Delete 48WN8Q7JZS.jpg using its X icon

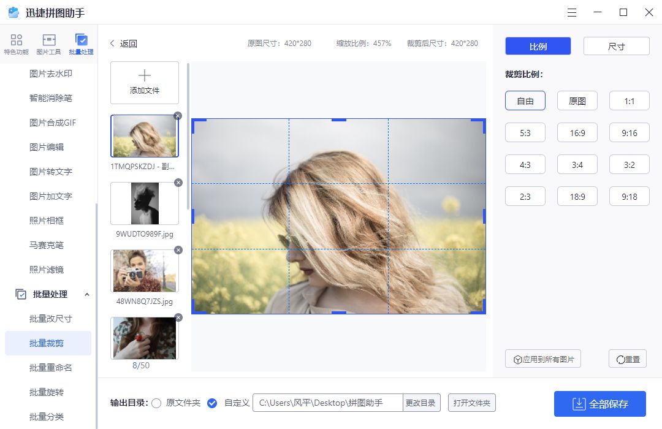tap(177, 250)
